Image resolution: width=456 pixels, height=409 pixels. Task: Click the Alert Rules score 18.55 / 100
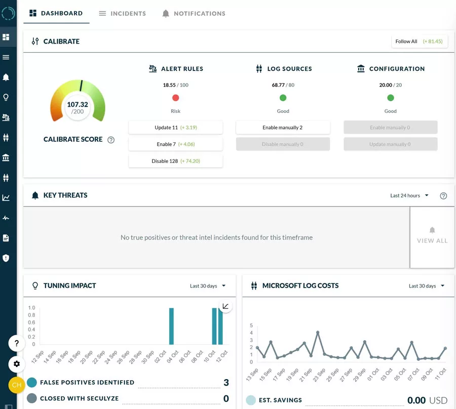pos(176,85)
